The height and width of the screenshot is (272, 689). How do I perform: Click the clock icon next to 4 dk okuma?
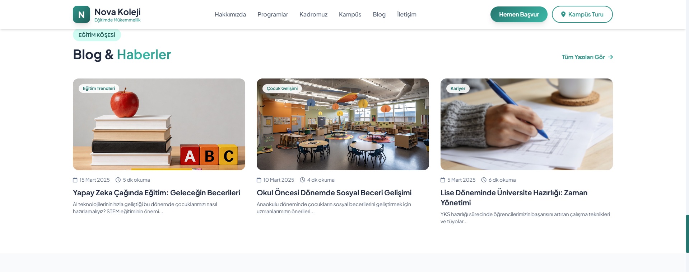point(302,180)
